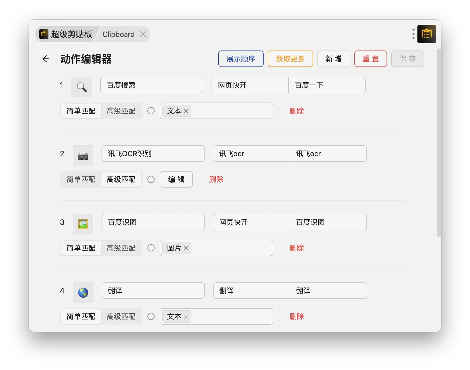The image size is (470, 370).
Task: Click the picture icon for 百度识图
Action: [83, 224]
